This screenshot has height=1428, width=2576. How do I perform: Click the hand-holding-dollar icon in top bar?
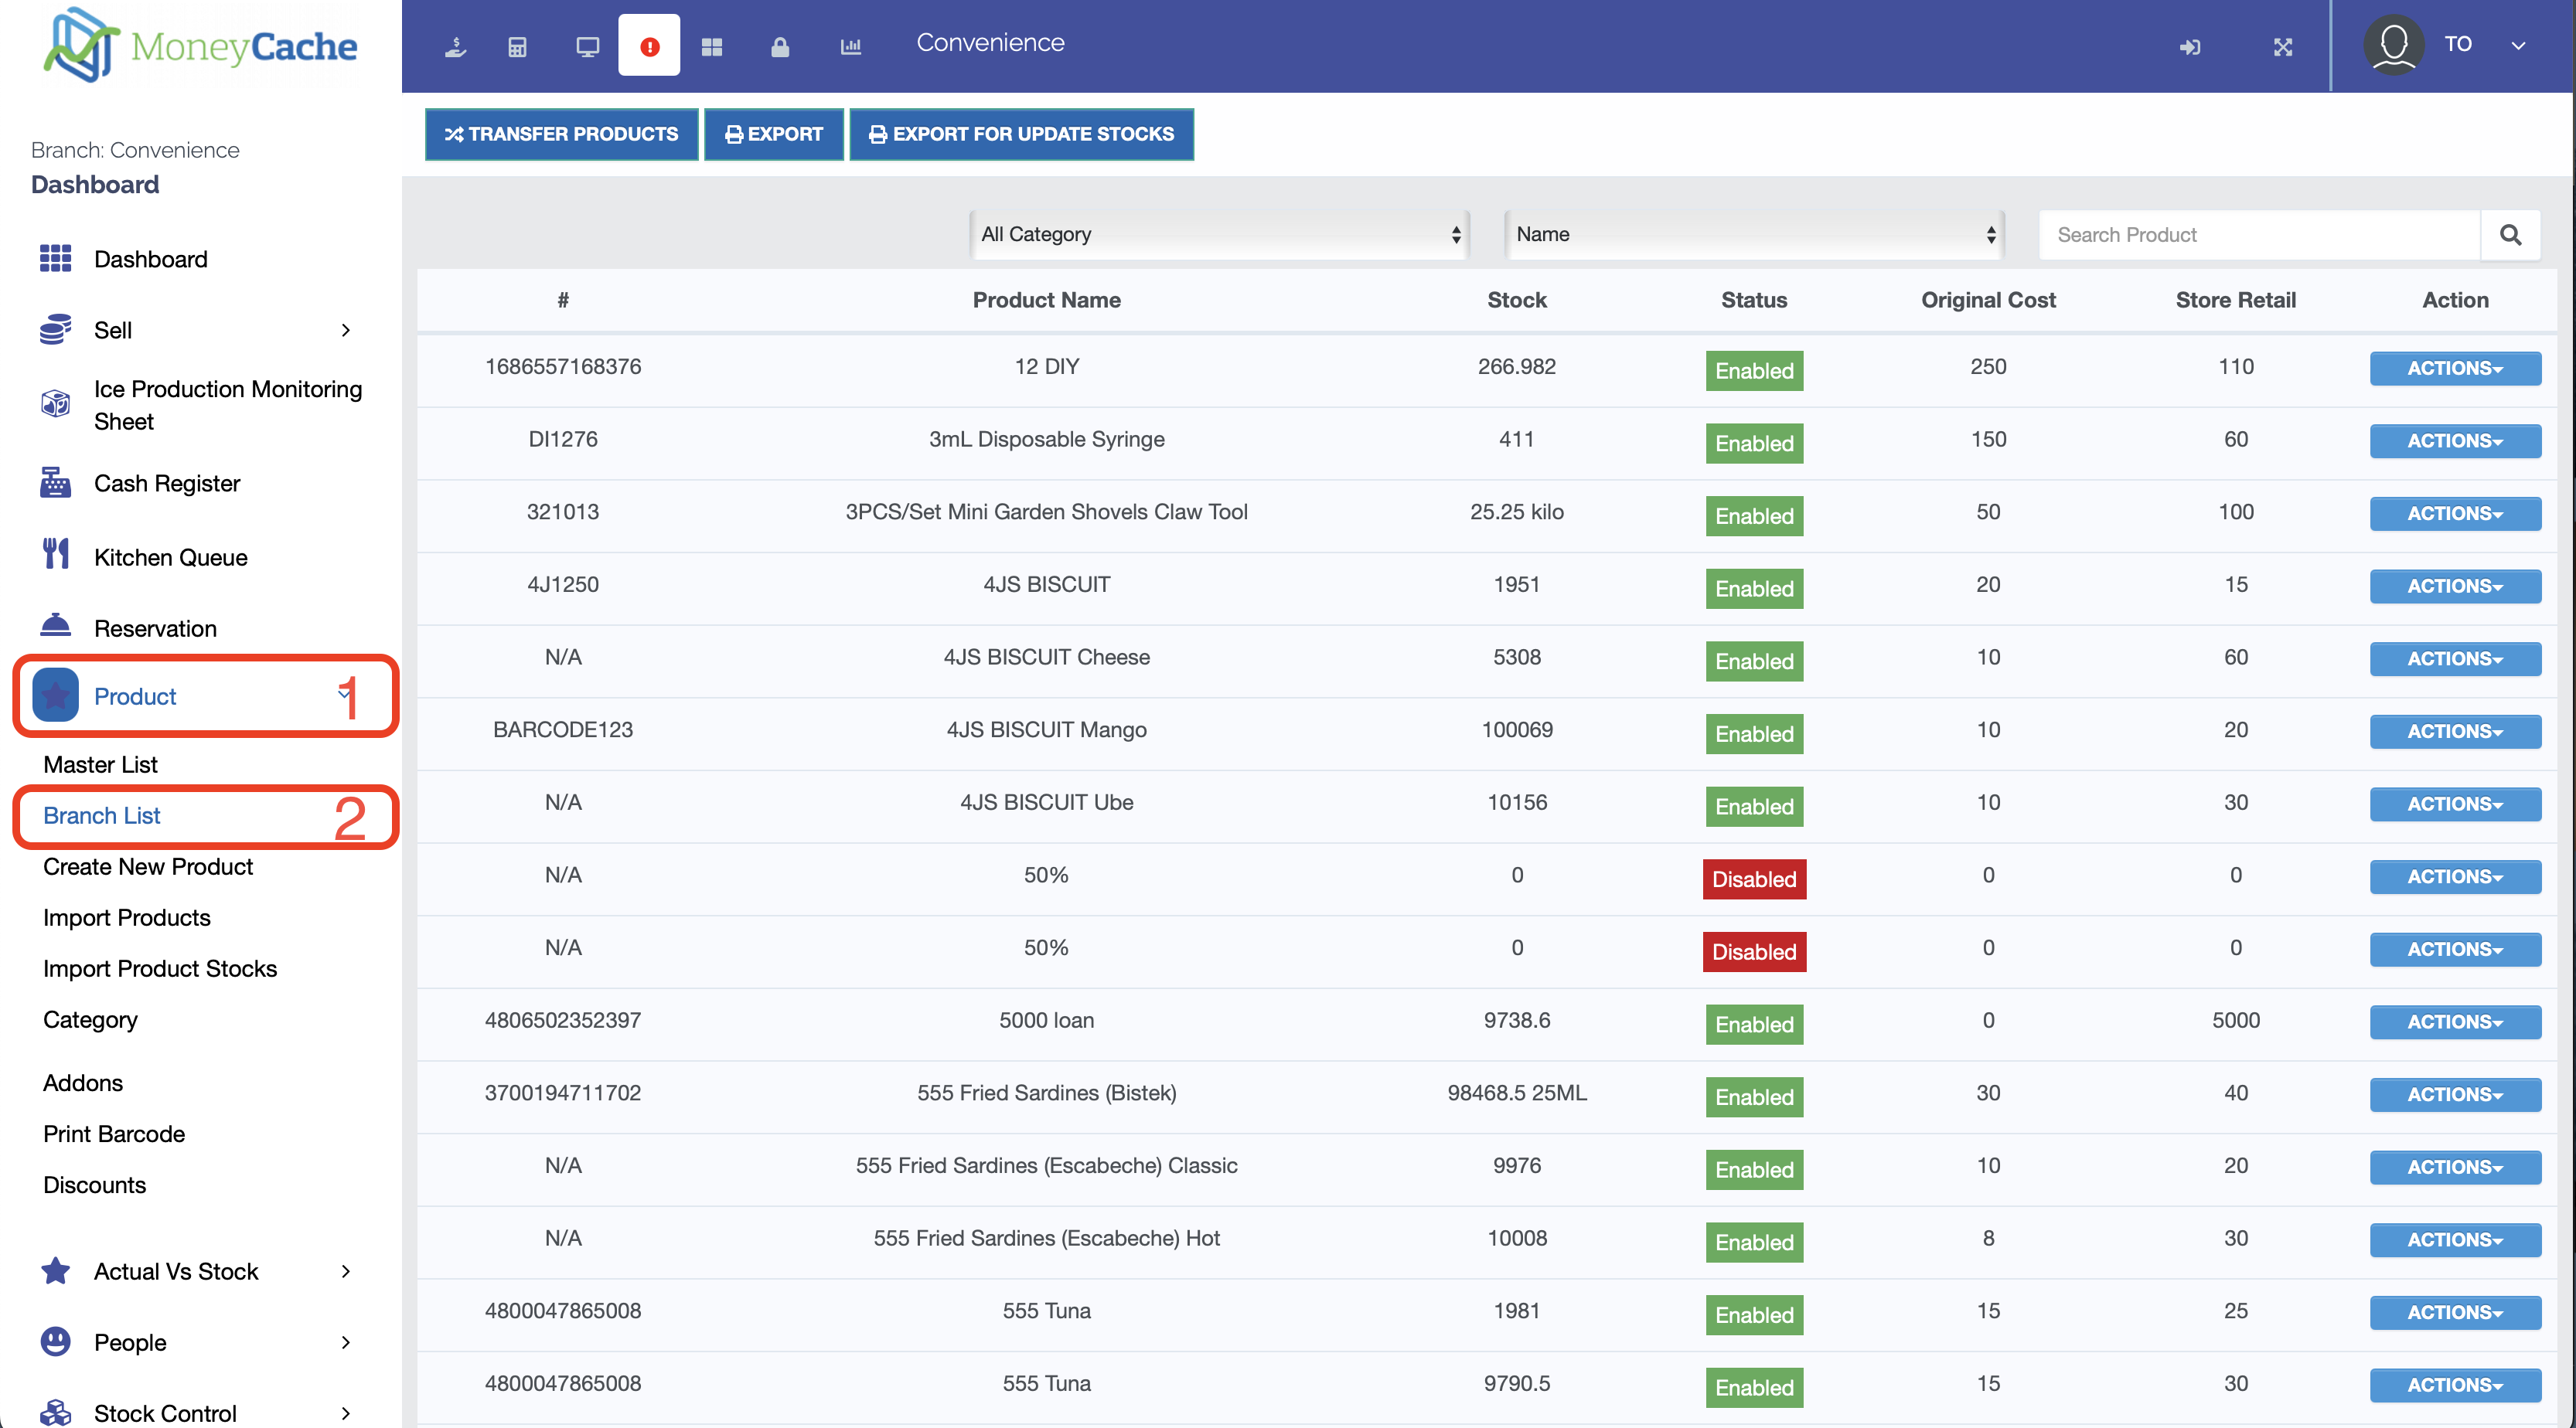pyautogui.click(x=456, y=46)
